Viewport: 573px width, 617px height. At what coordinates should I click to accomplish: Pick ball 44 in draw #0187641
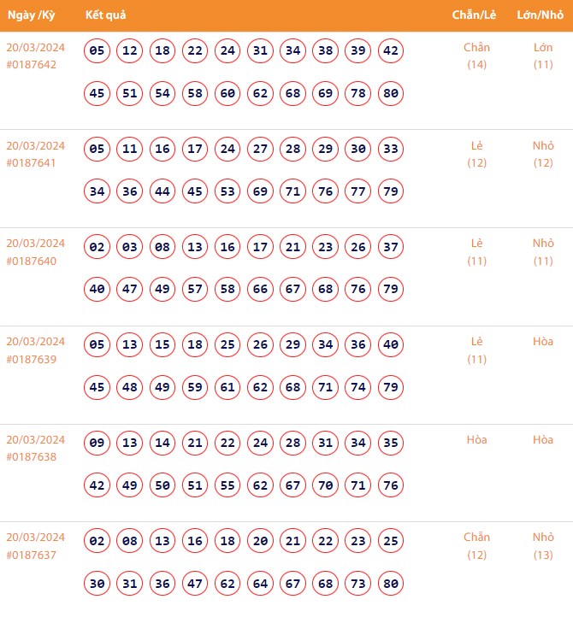point(162,191)
